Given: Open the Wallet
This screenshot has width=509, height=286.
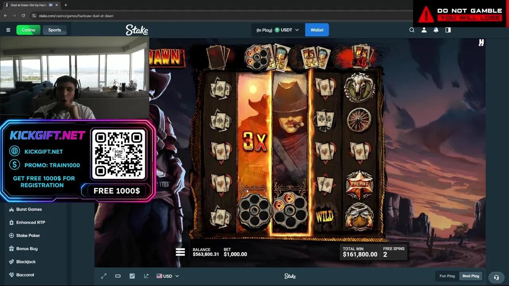Looking at the screenshot, I should pos(317,30).
